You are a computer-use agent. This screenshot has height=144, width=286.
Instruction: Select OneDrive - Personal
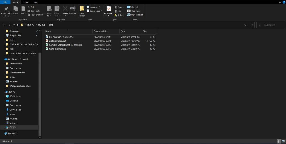(18, 59)
